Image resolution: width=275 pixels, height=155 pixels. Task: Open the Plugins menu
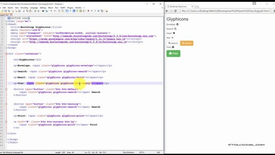70,8
